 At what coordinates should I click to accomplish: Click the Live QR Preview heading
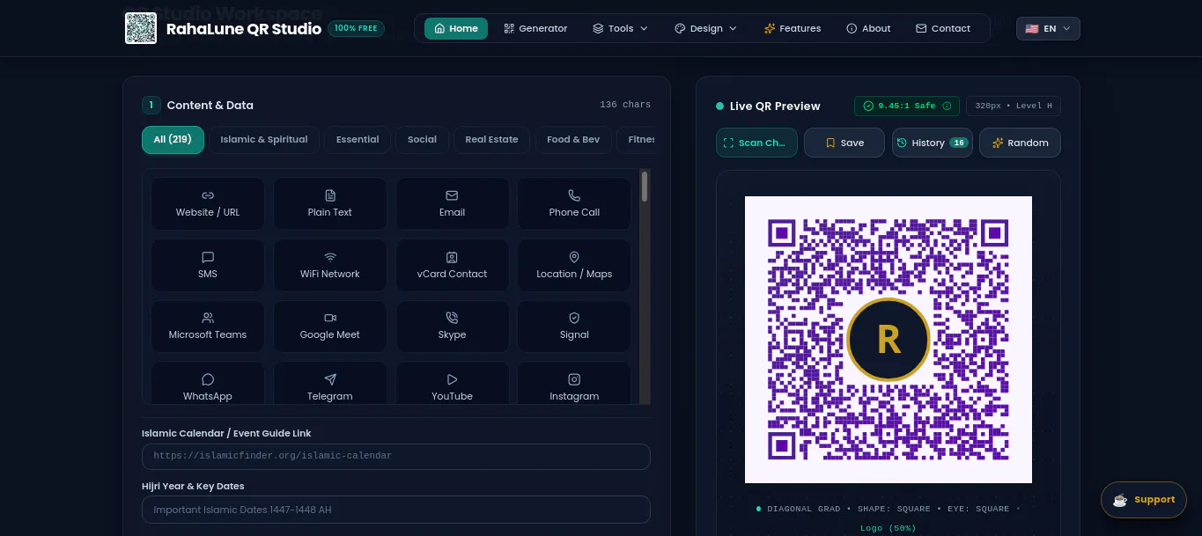(775, 106)
